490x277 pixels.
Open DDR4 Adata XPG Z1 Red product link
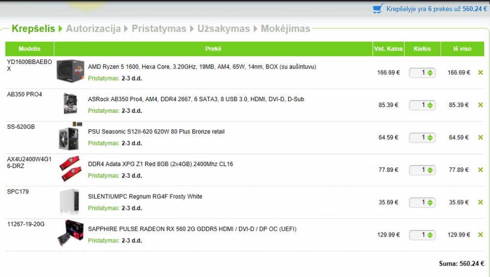(160, 164)
